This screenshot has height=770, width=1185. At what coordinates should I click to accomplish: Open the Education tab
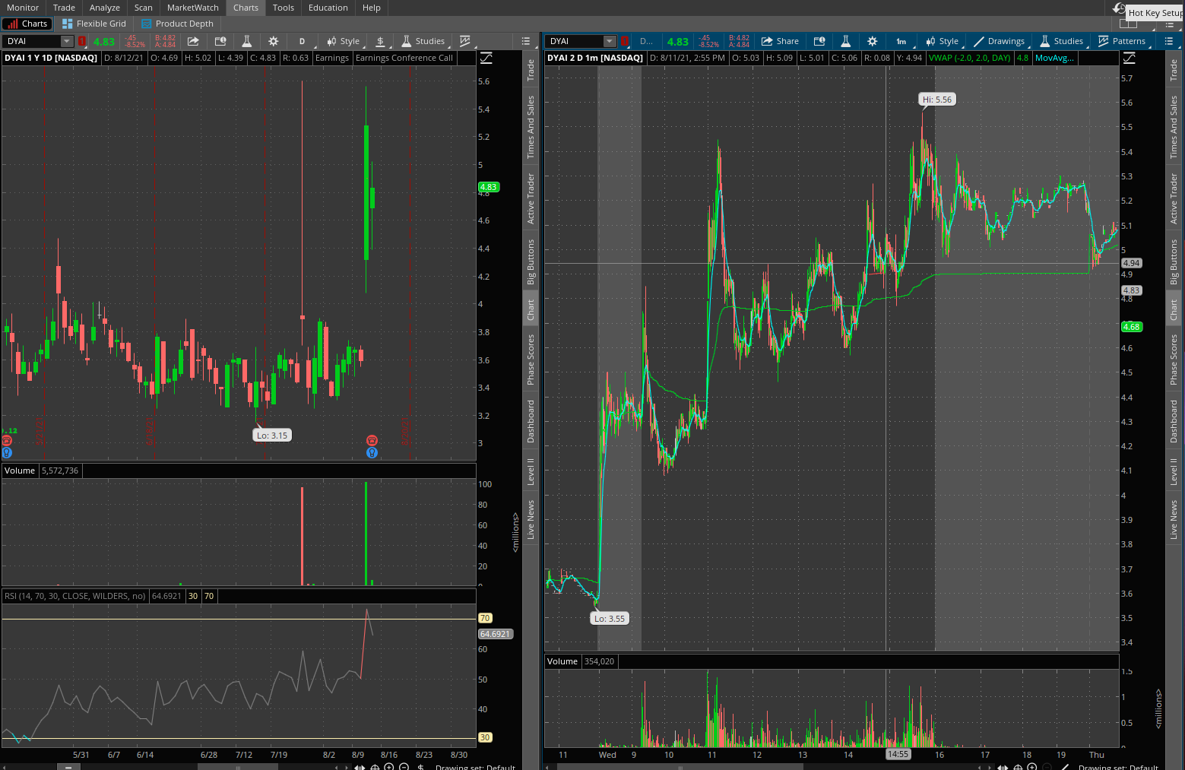pyautogui.click(x=328, y=8)
